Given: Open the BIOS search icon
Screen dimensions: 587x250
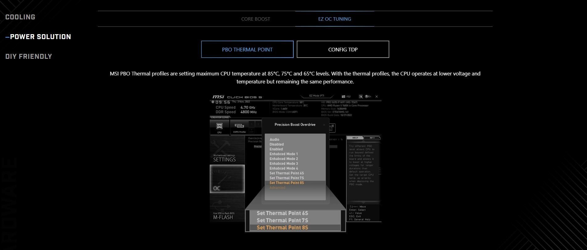Looking at the screenshot, I should tap(361, 96).
